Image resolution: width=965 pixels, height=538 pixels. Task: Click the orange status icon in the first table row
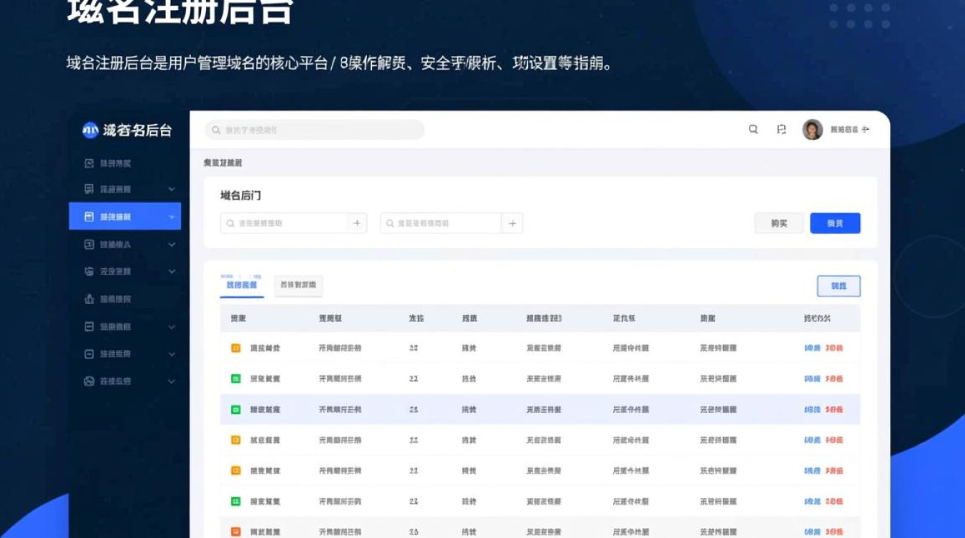236,348
